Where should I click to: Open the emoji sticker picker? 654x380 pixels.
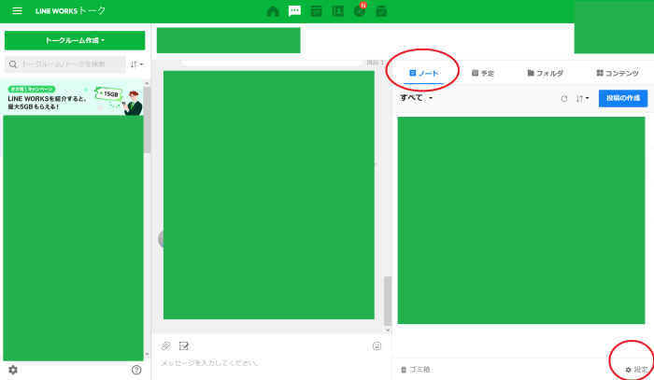coord(377,345)
